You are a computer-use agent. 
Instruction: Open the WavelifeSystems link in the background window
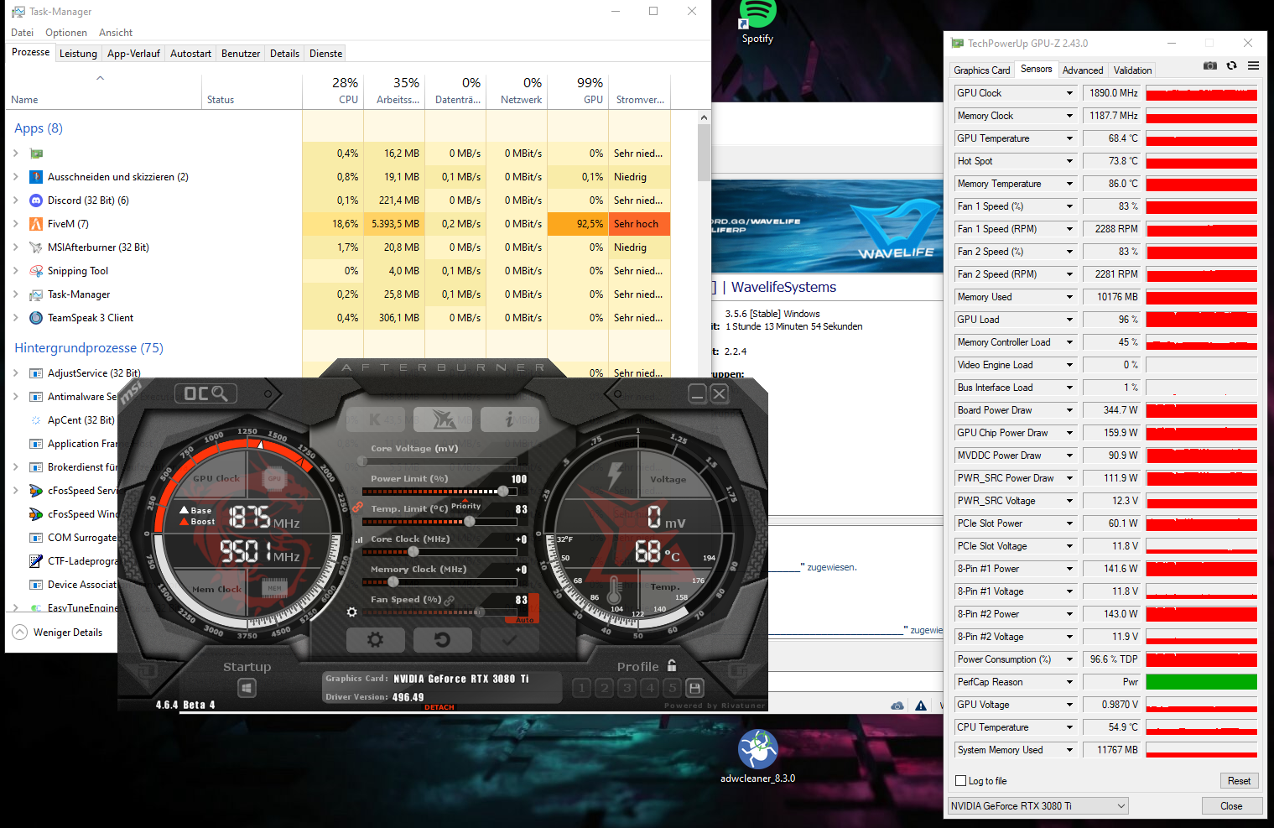click(x=783, y=287)
